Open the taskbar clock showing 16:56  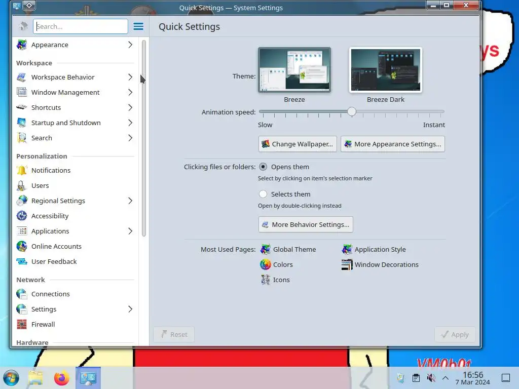point(473,378)
